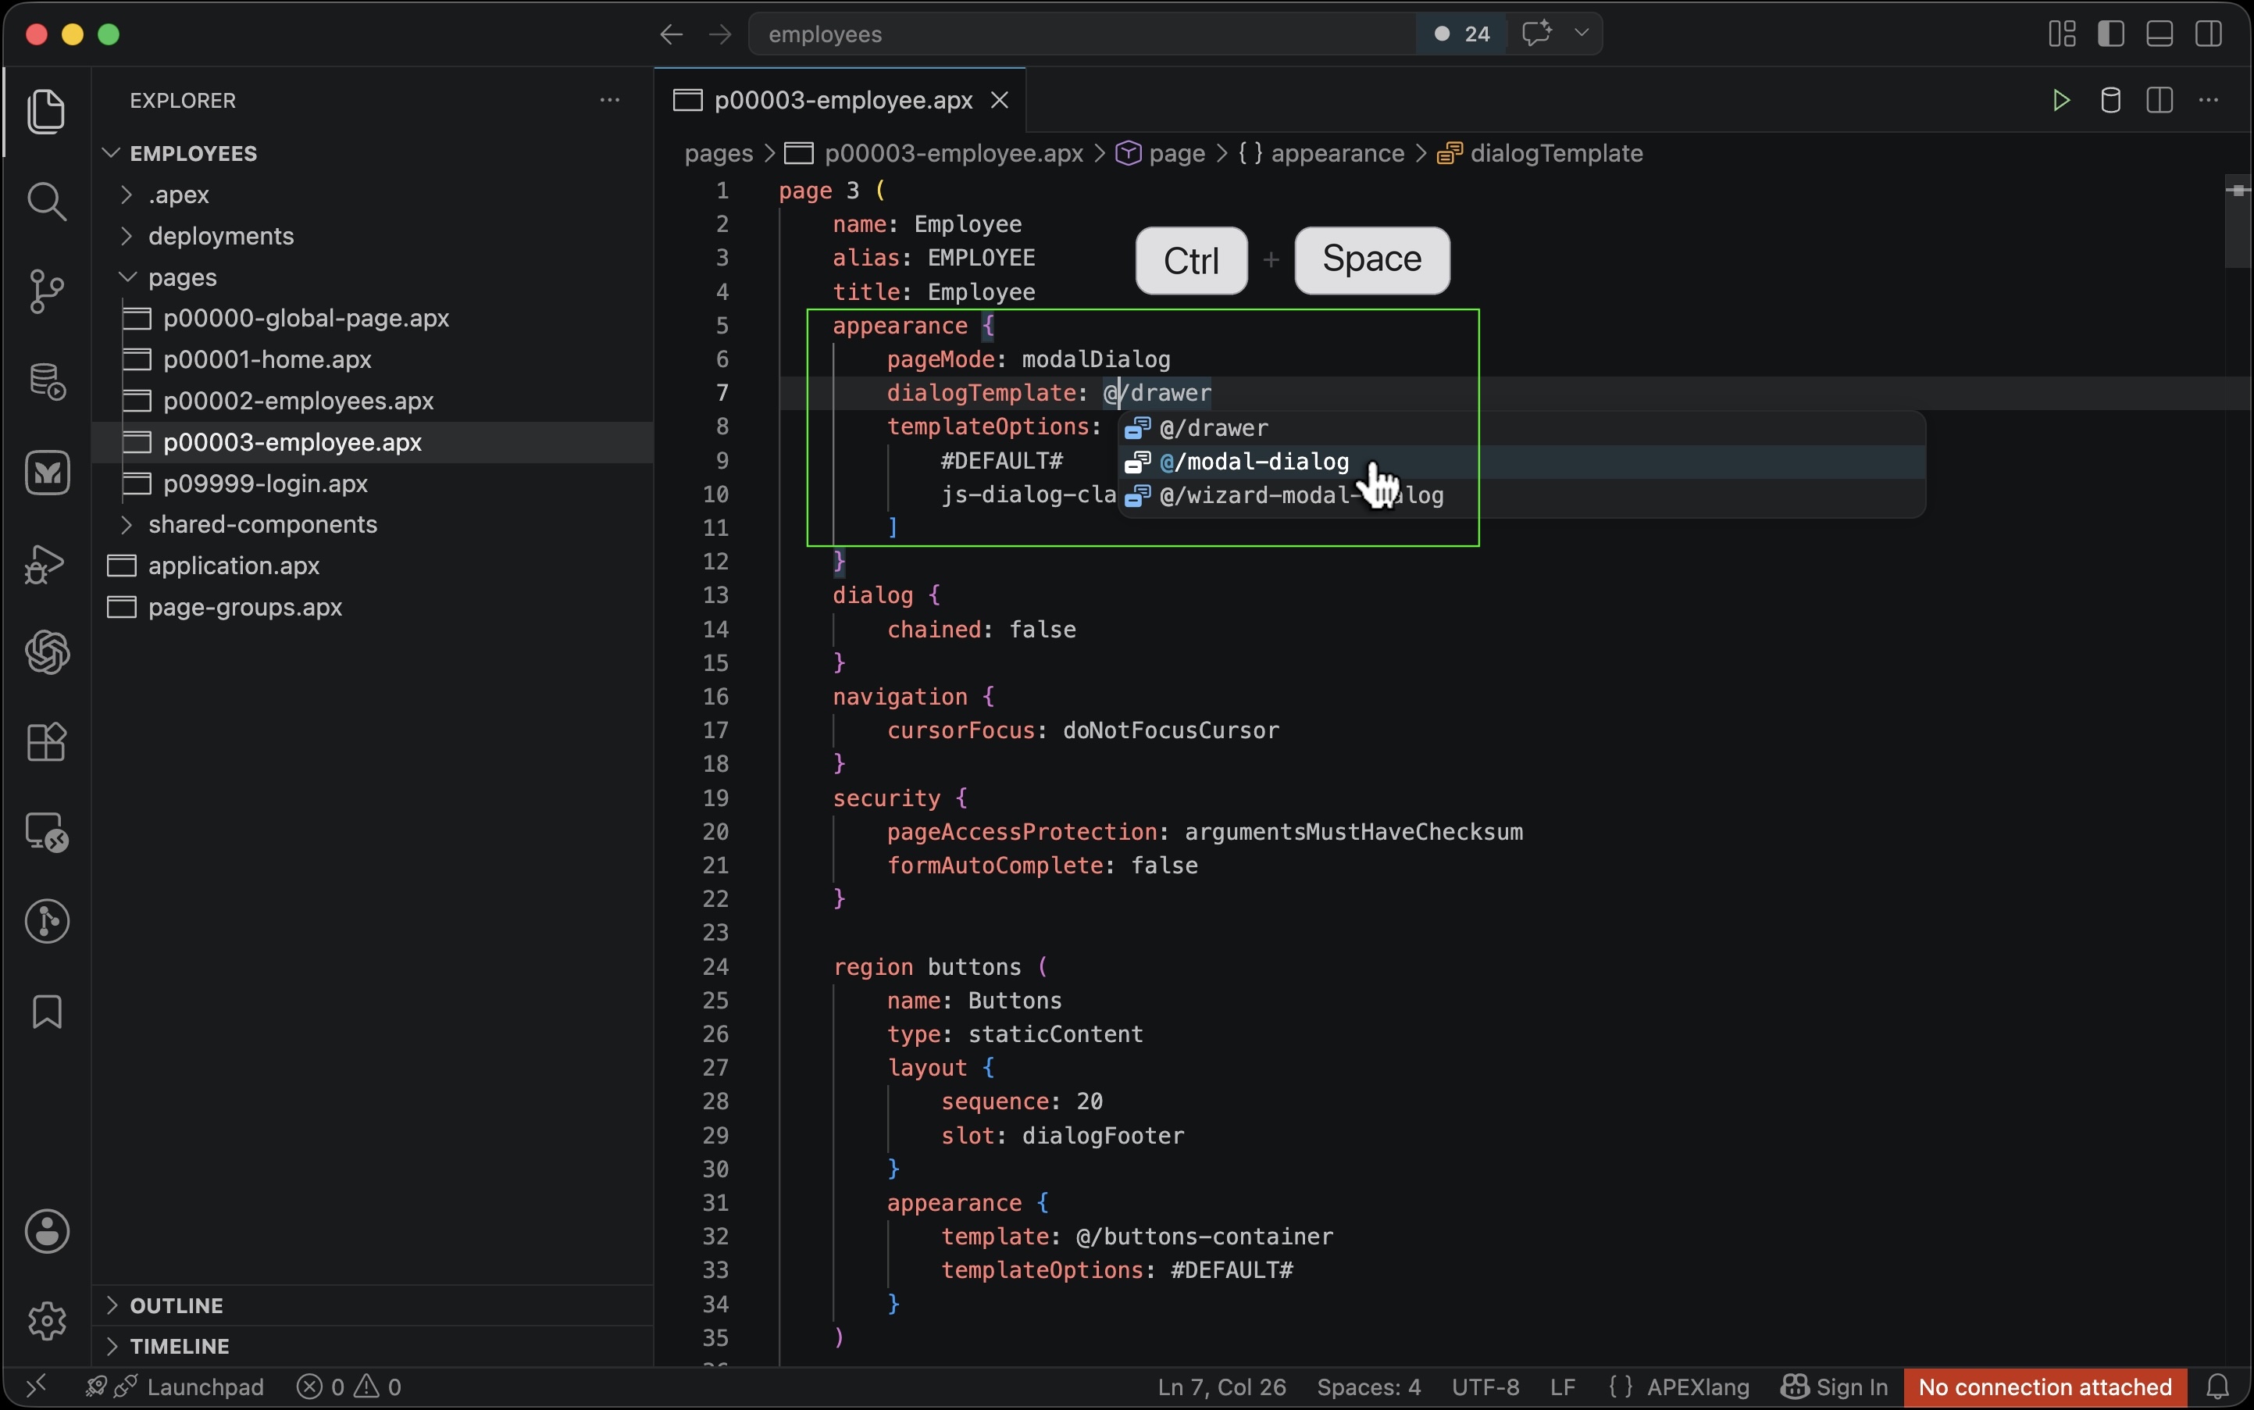The image size is (2254, 1410).
Task: Split the editor to the right
Action: [2159, 100]
